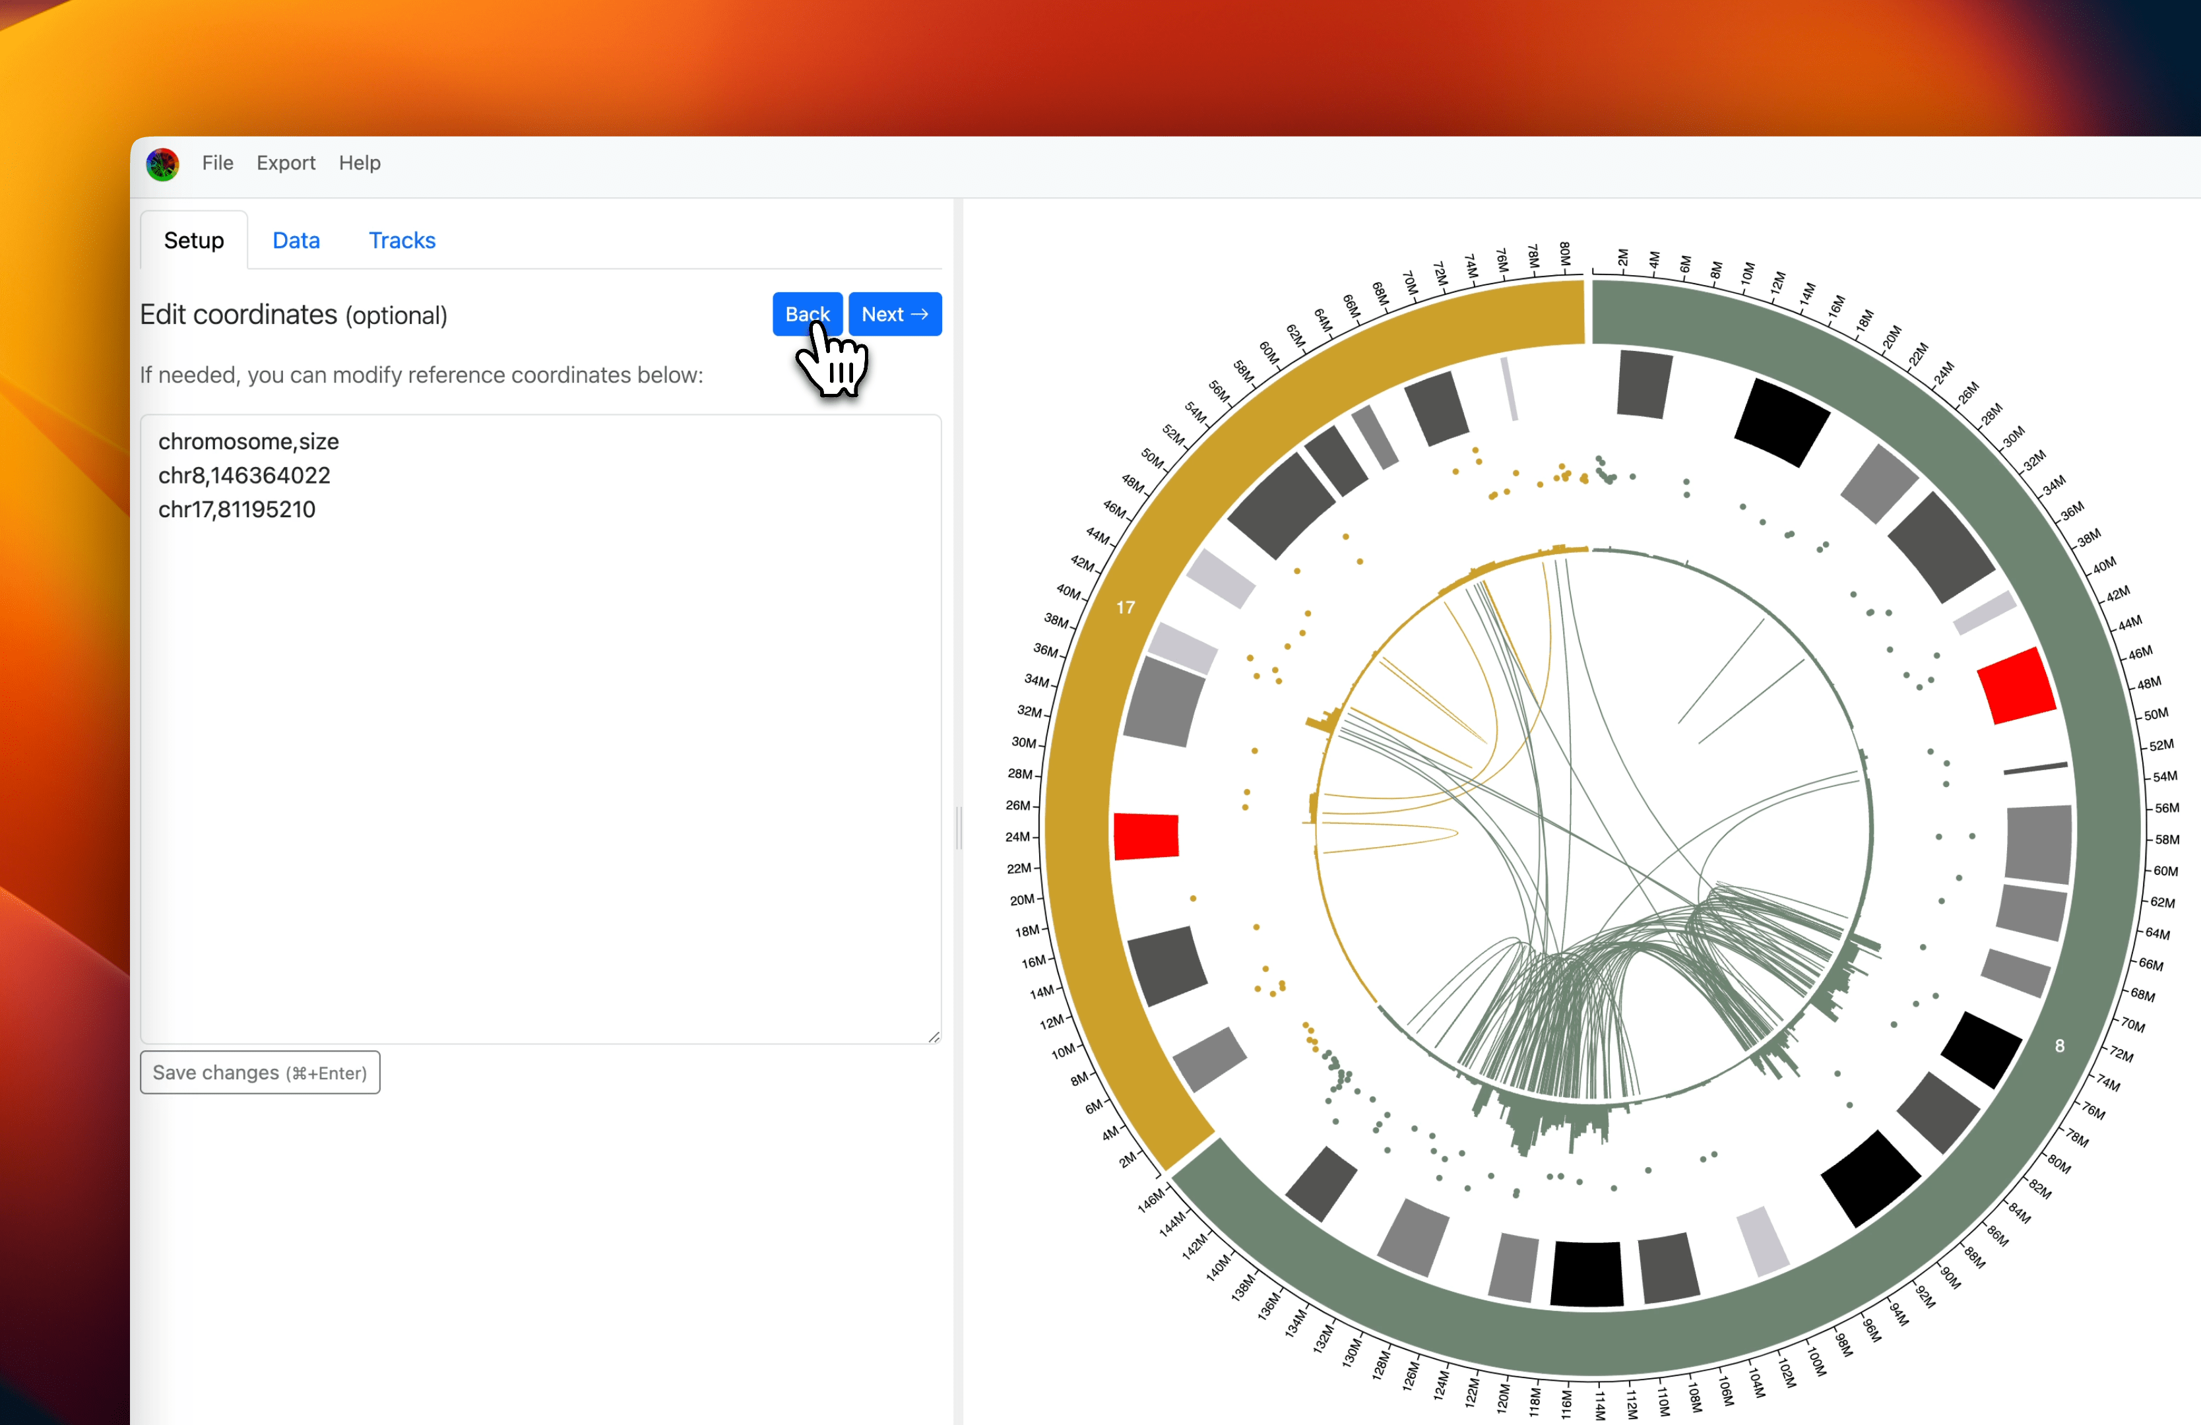Select the red band on chromosome 17
Screen dimensions: 2201x1425
coord(1146,837)
